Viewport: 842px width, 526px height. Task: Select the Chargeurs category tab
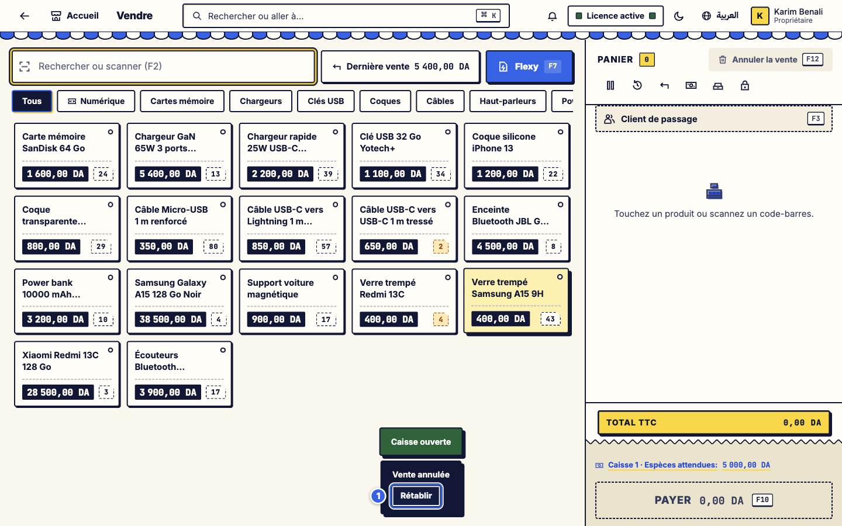coord(261,101)
